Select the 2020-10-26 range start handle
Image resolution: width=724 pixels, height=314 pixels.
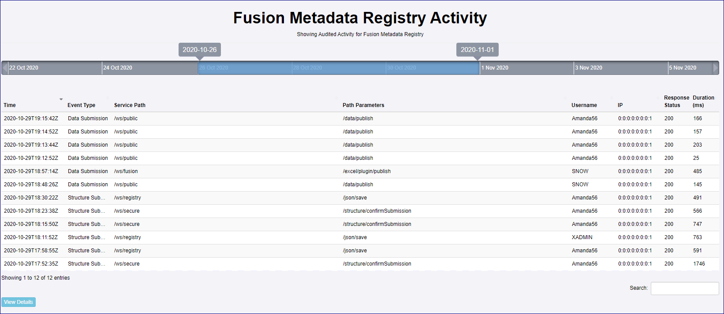(x=199, y=50)
